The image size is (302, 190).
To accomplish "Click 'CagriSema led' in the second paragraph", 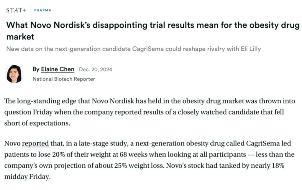I will 268,143.
